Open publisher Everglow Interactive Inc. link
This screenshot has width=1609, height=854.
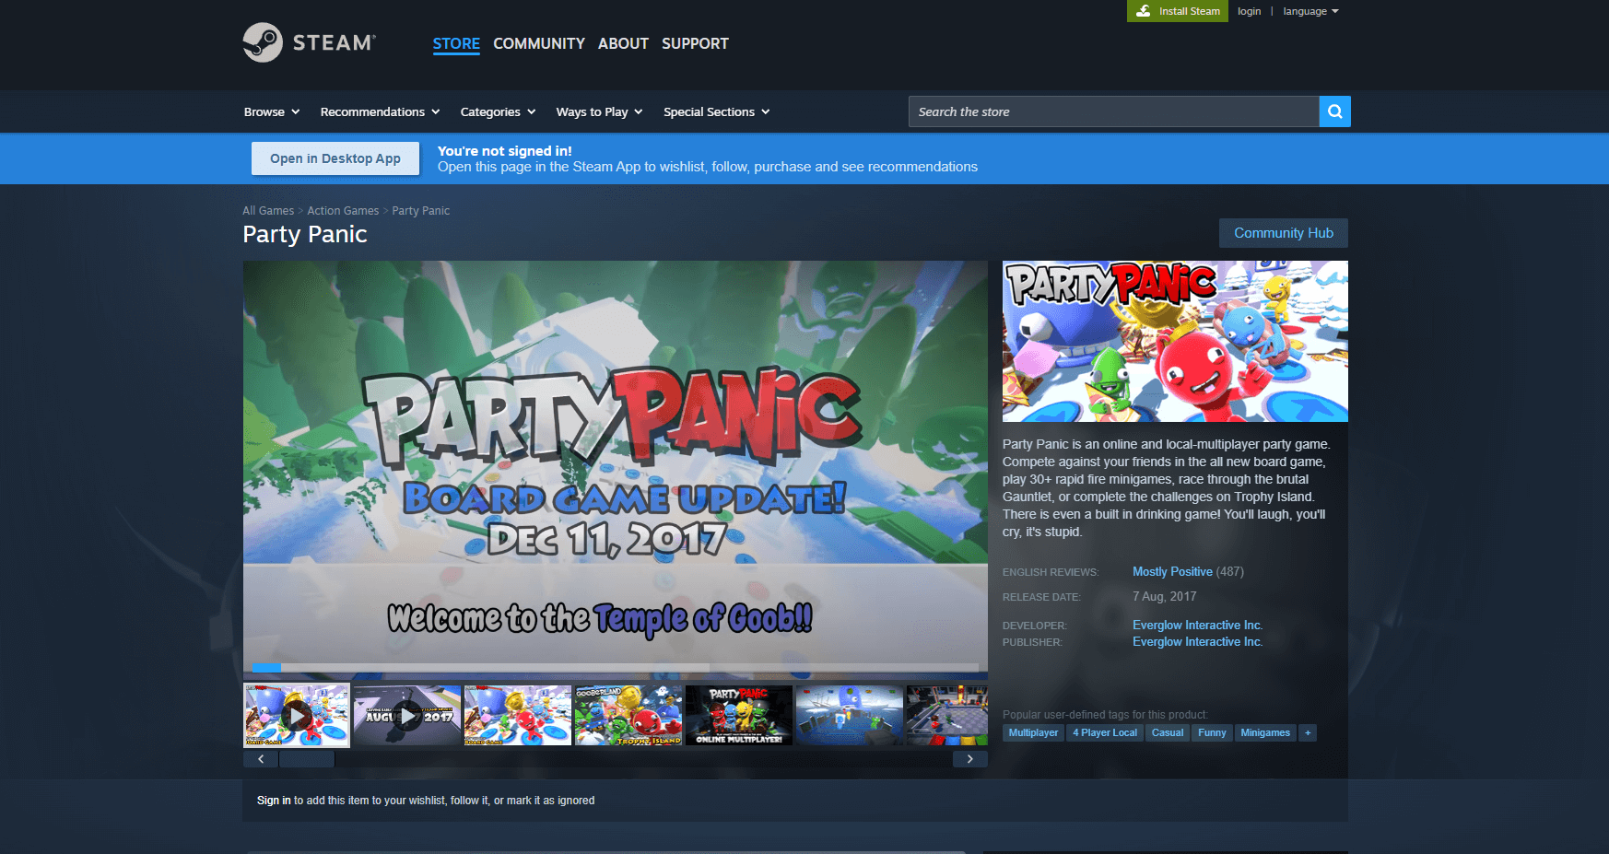tap(1197, 642)
